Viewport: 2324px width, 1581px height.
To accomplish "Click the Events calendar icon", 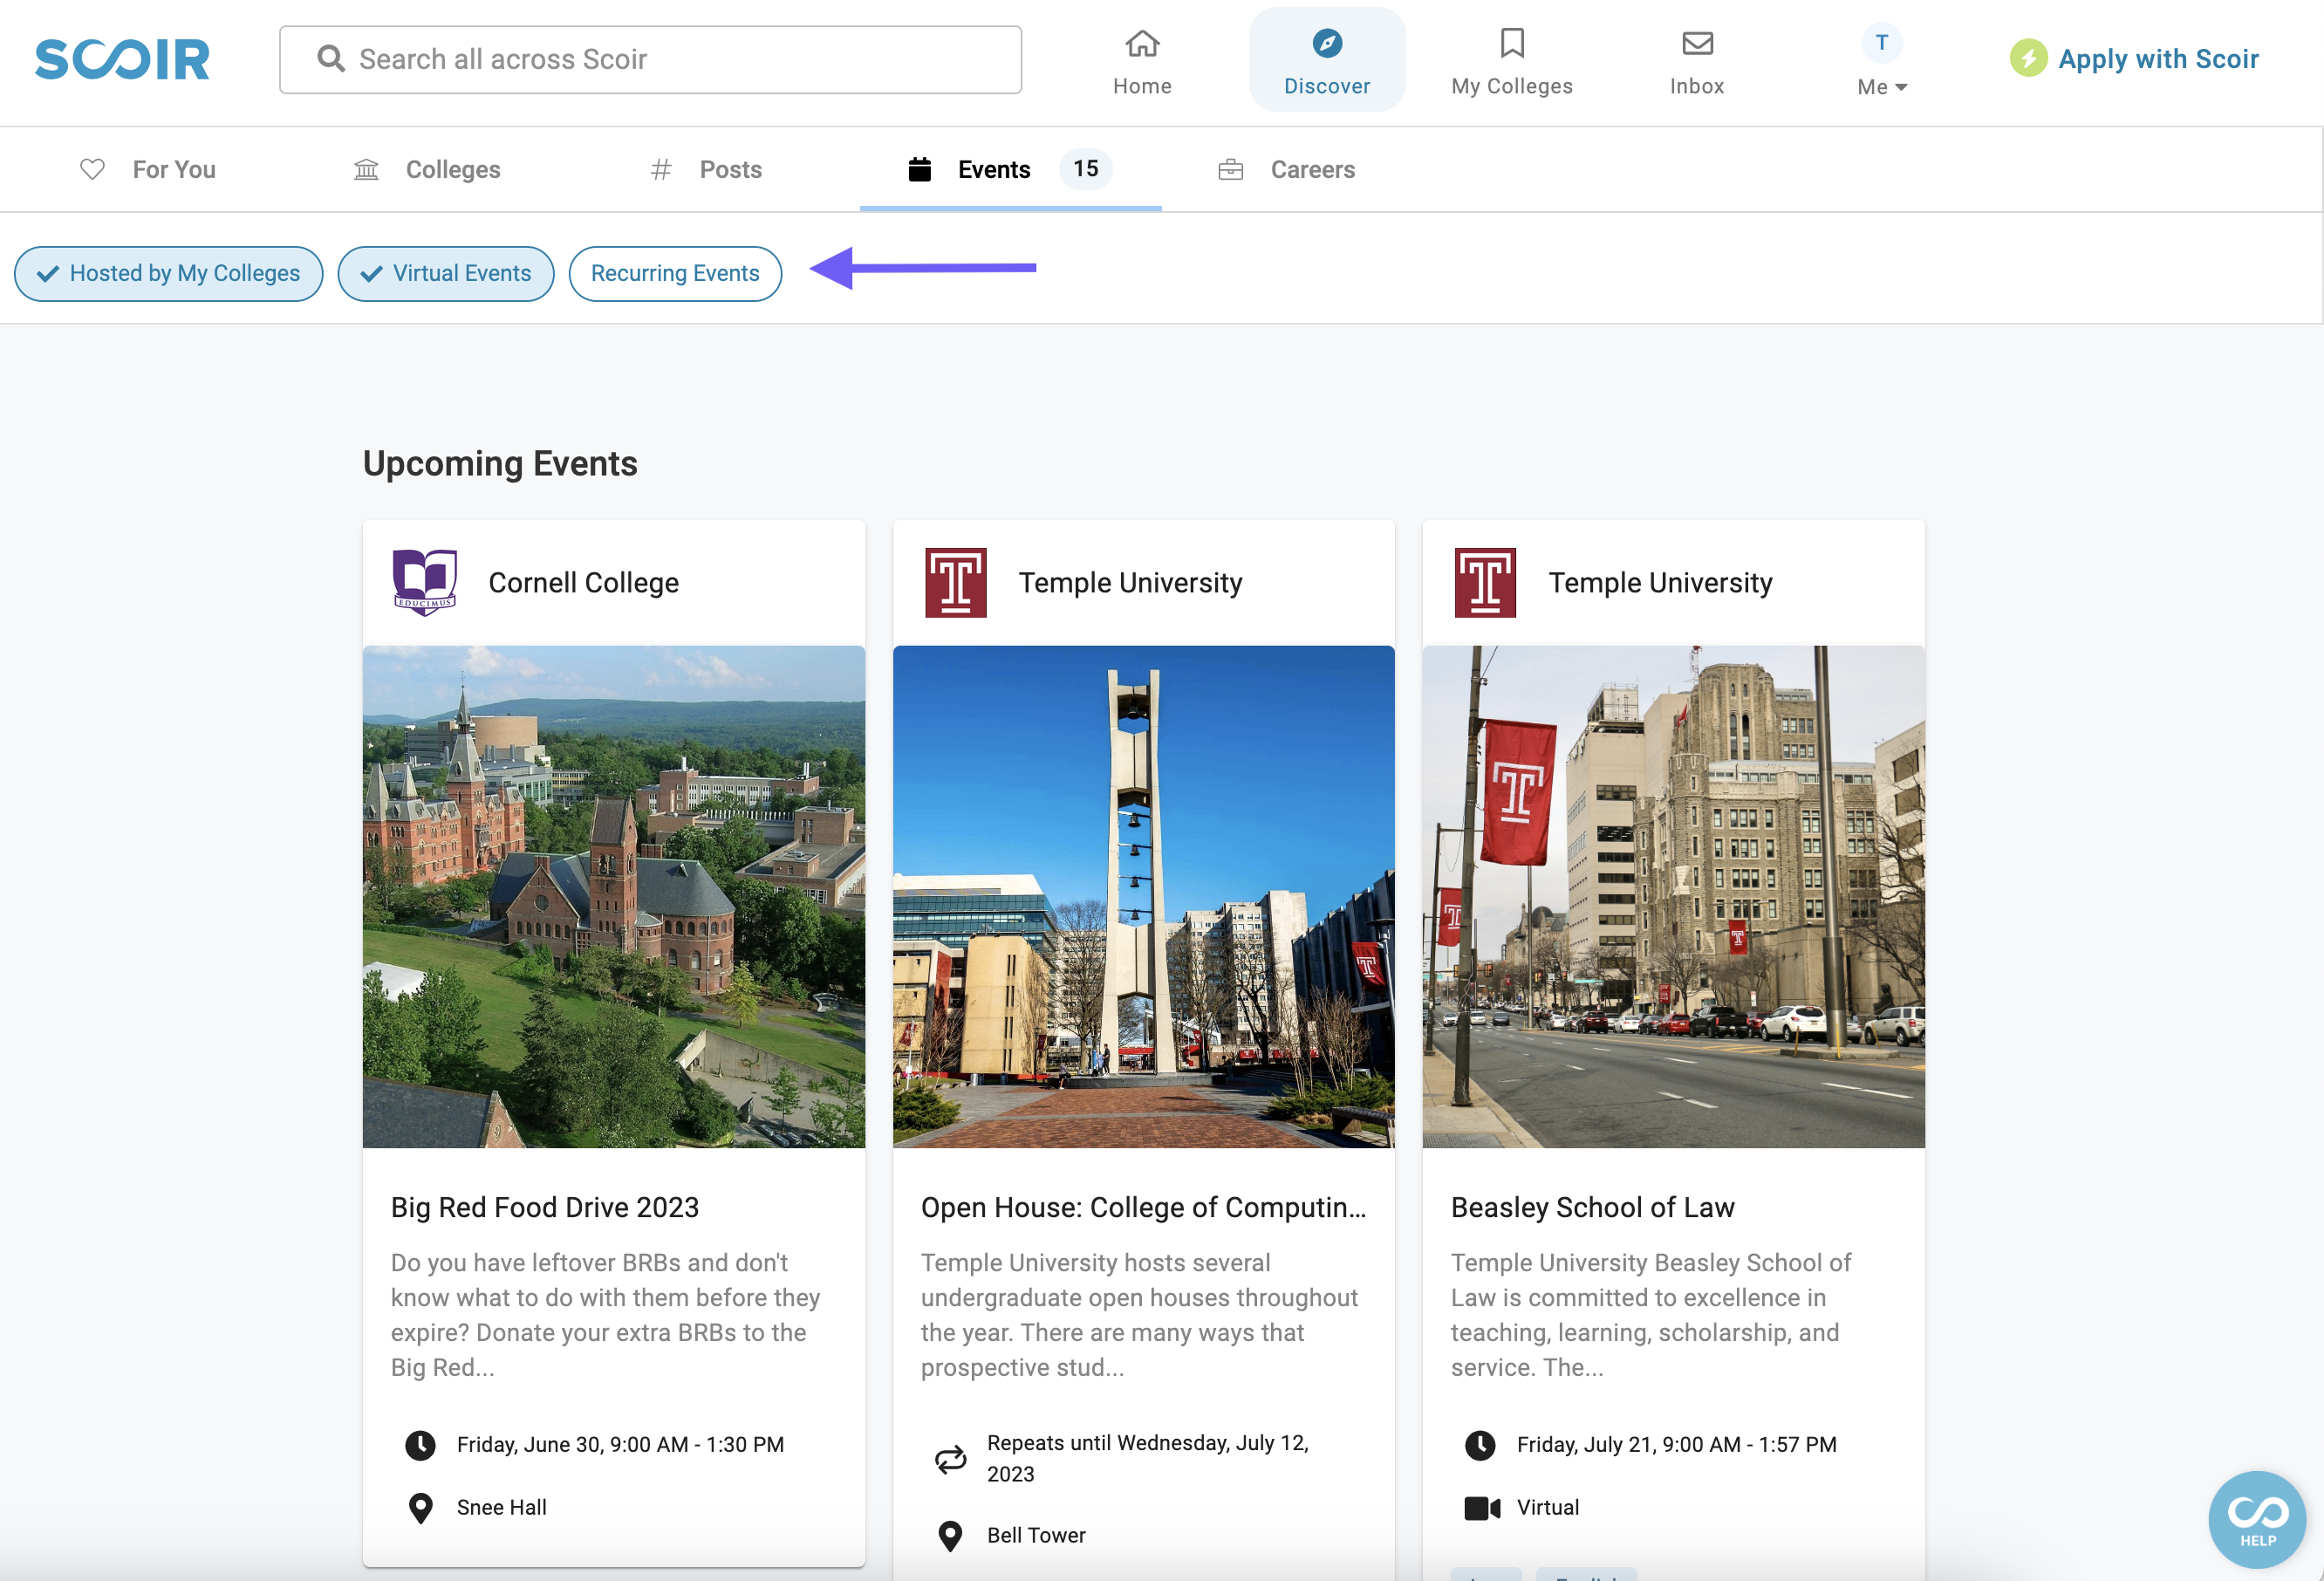I will 919,169.
